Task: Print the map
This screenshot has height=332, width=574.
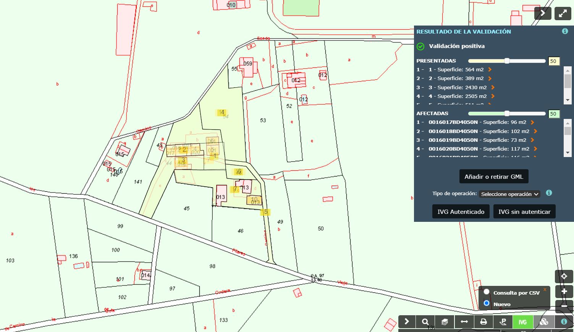Action: click(x=483, y=322)
